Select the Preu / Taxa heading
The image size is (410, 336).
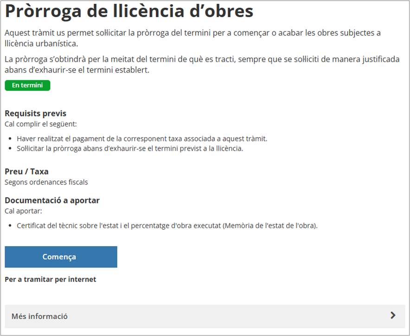click(26, 171)
